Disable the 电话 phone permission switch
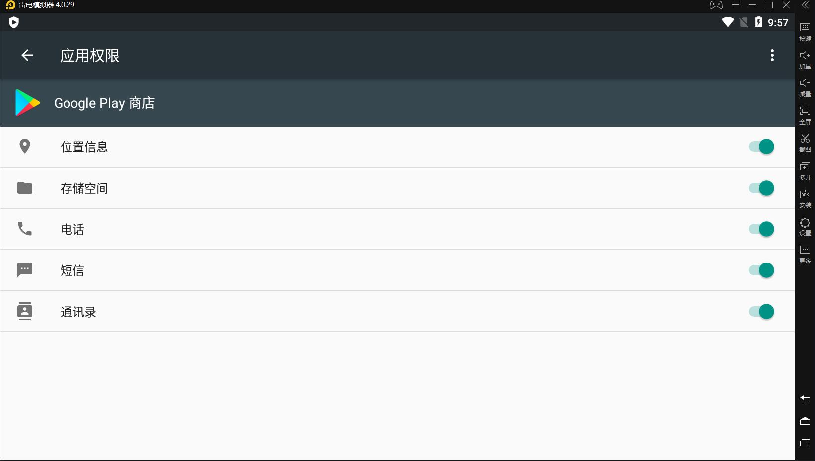Viewport: 815px width, 461px height. point(761,229)
